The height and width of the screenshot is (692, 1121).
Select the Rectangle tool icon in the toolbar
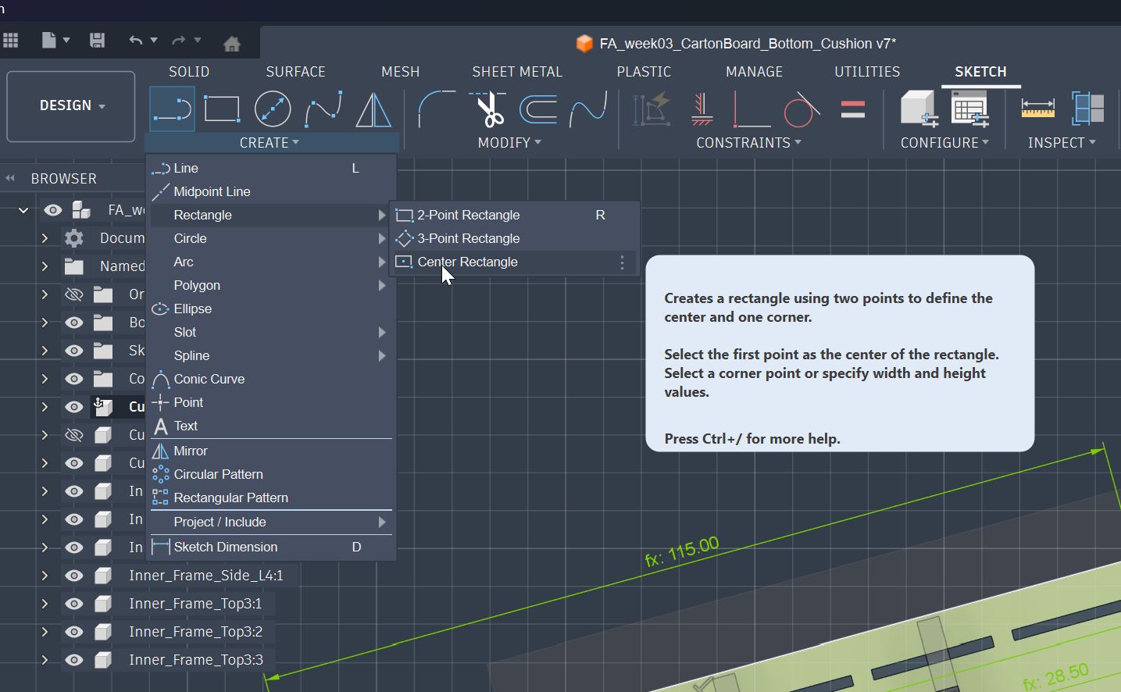click(222, 109)
